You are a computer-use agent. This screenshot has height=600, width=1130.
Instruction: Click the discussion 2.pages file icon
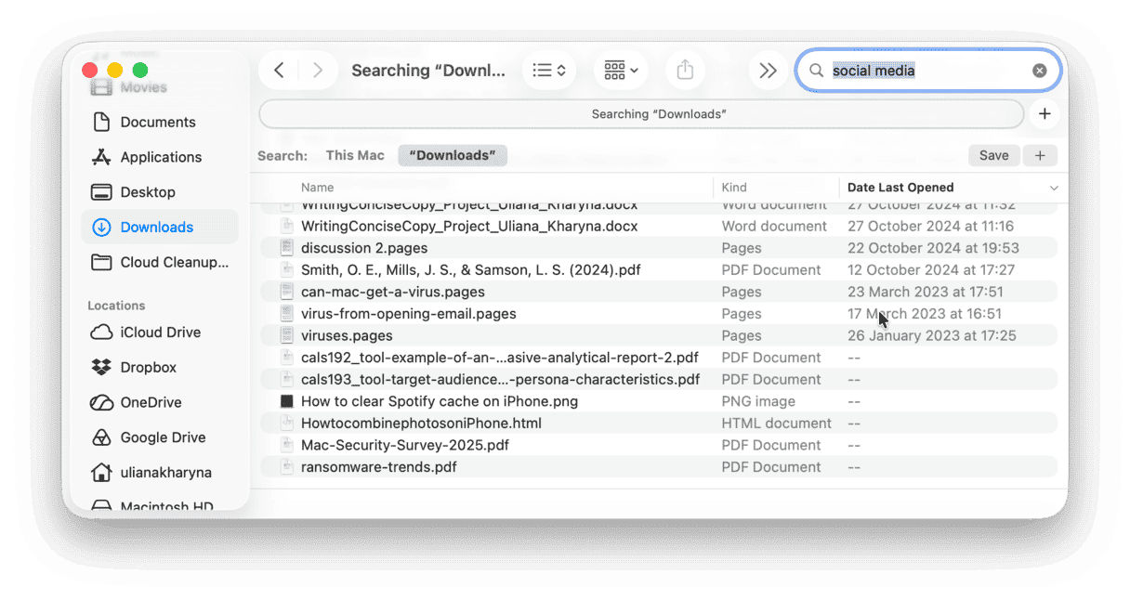tap(287, 248)
